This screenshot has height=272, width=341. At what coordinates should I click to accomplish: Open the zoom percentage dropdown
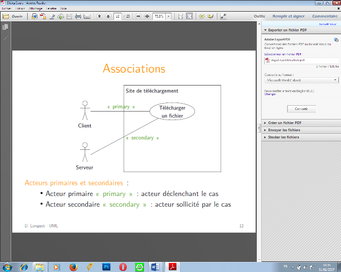[169, 16]
